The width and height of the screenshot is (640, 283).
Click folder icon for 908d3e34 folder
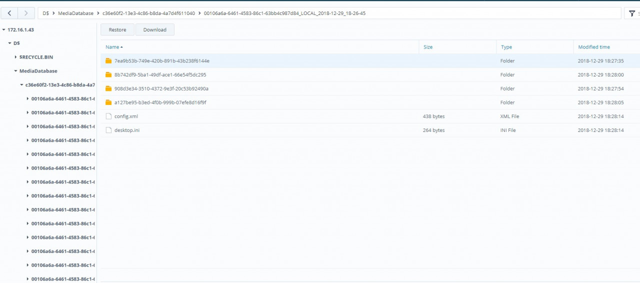108,89
